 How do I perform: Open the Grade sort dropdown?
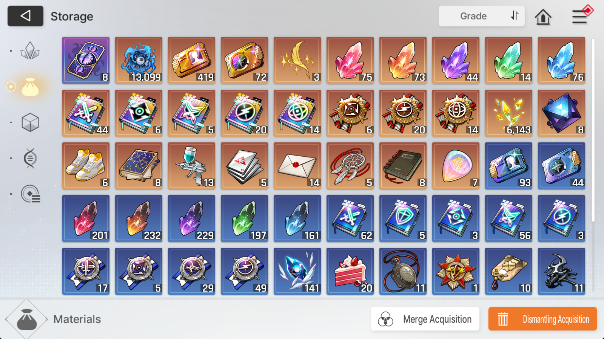click(x=473, y=16)
